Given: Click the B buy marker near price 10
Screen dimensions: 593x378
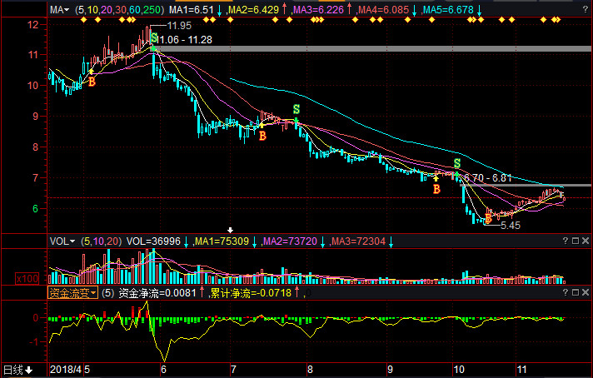Looking at the screenshot, I should pyautogui.click(x=92, y=82).
